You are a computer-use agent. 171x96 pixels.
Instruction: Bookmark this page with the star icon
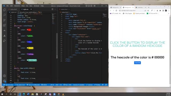[x=148, y=11]
